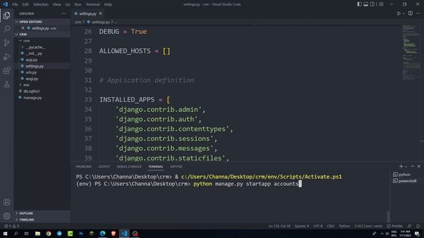Open notifications bell in status bar
The image size is (424, 238).
click(418, 226)
